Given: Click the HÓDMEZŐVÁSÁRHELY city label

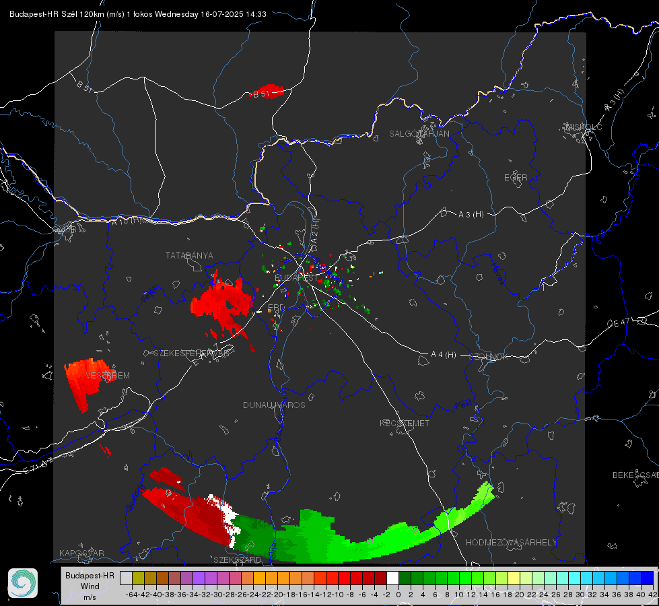Looking at the screenshot, I should [511, 543].
